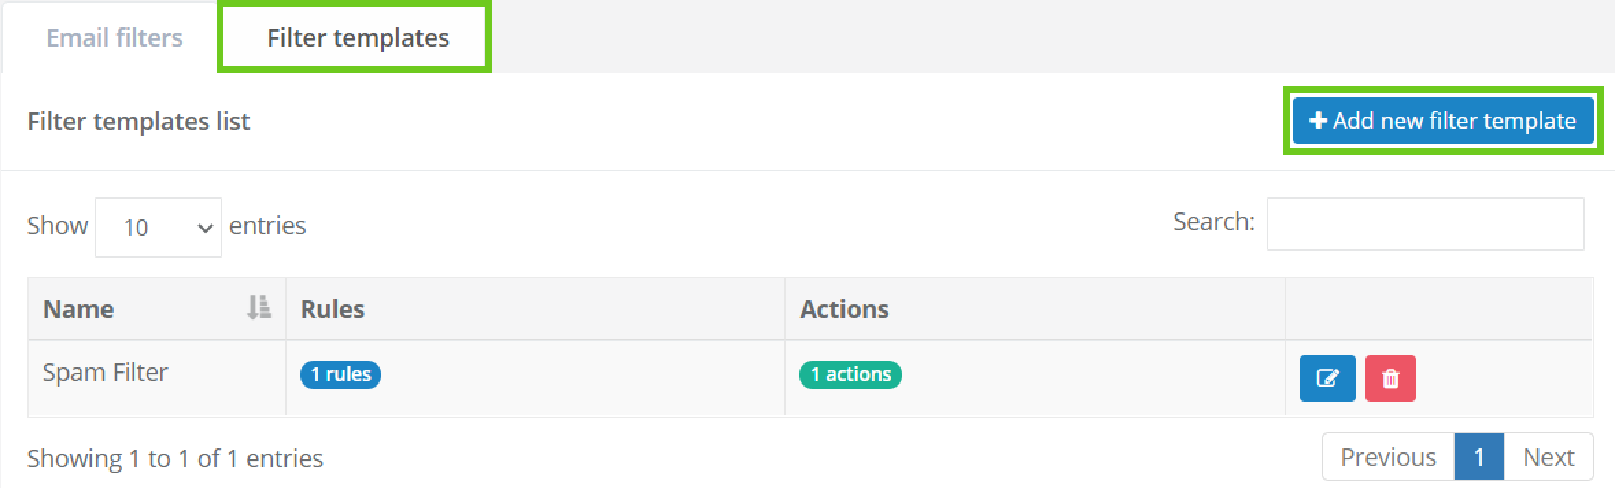Image resolution: width=1615 pixels, height=488 pixels.
Task: Switch to the Email filters tab
Action: (114, 38)
